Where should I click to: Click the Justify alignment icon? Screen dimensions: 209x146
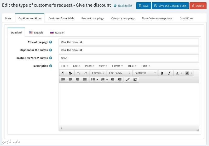pos(85,80)
